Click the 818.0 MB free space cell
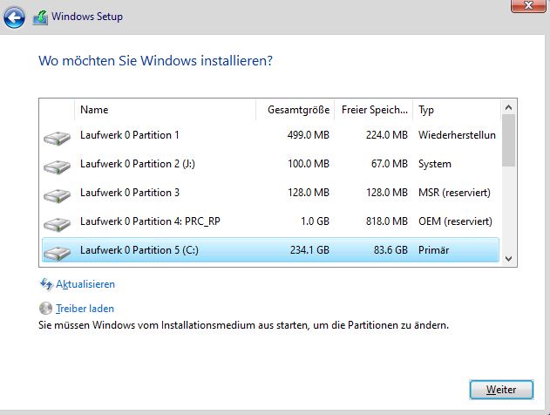The height and width of the screenshot is (415, 550). click(x=387, y=221)
